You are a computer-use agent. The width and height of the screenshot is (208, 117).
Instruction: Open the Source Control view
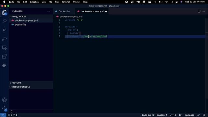click(4, 30)
